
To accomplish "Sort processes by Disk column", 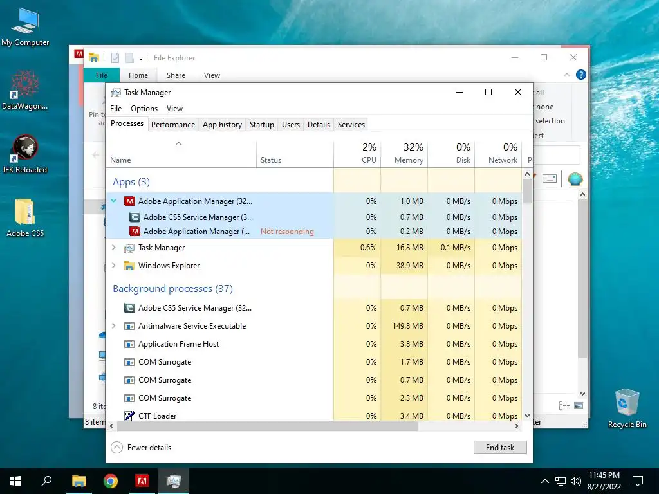I will pyautogui.click(x=451, y=154).
